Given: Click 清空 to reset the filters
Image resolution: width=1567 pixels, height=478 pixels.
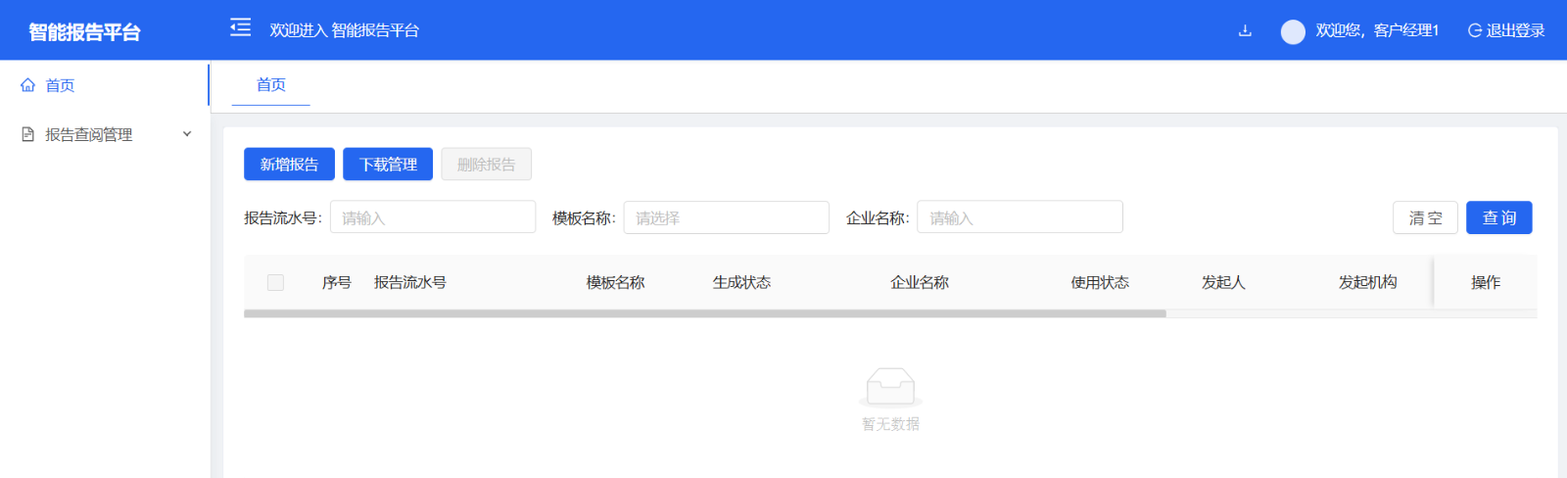Looking at the screenshot, I should pyautogui.click(x=1425, y=217).
